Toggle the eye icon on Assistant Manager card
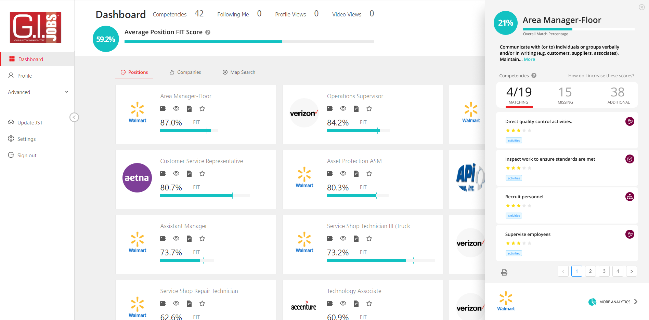 [x=176, y=238]
